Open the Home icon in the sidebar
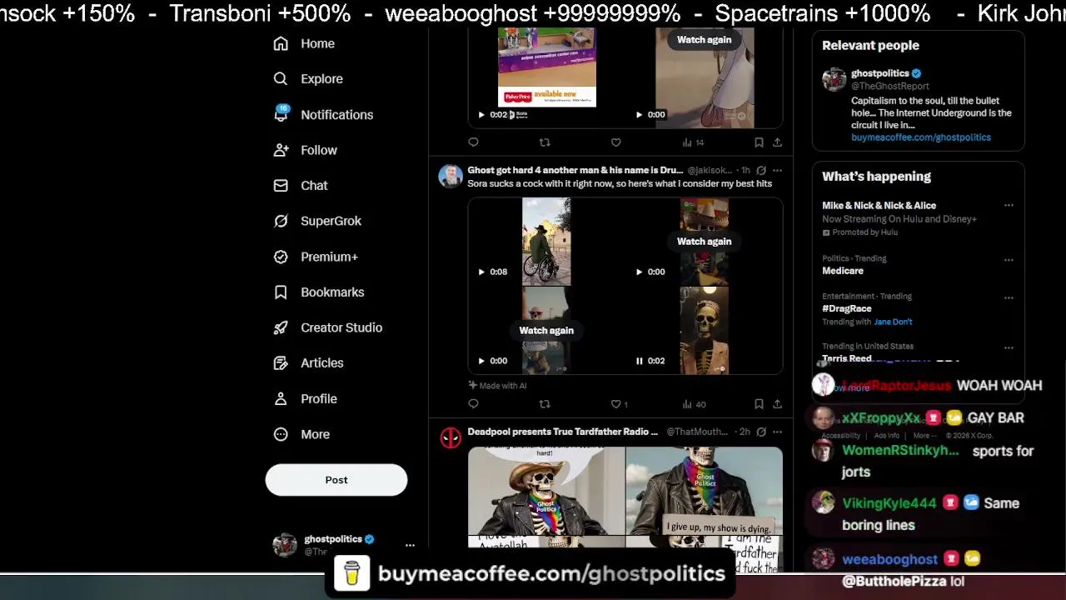Screen dimensions: 1066x600 pos(281,43)
